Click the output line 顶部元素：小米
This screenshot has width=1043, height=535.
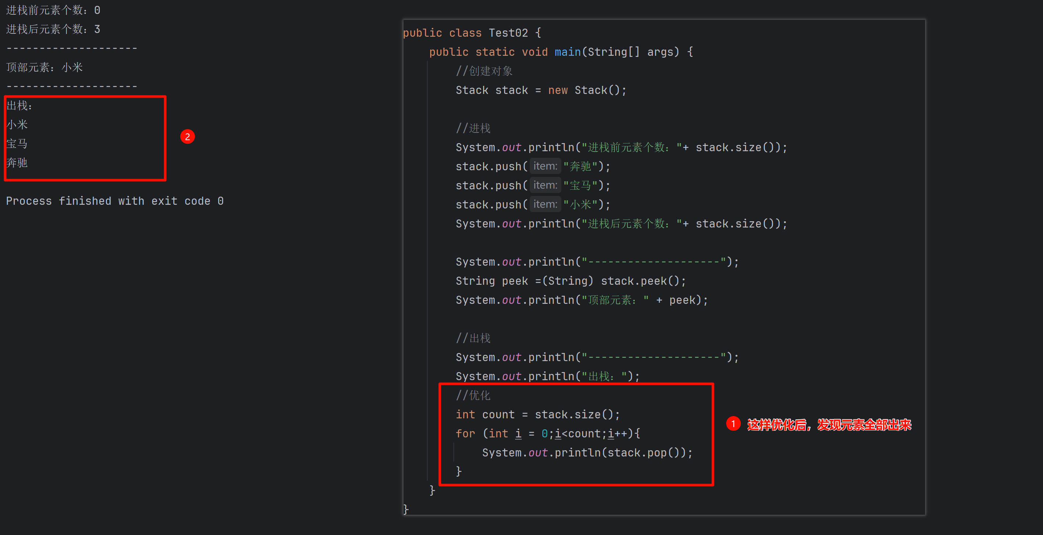pyautogui.click(x=44, y=67)
